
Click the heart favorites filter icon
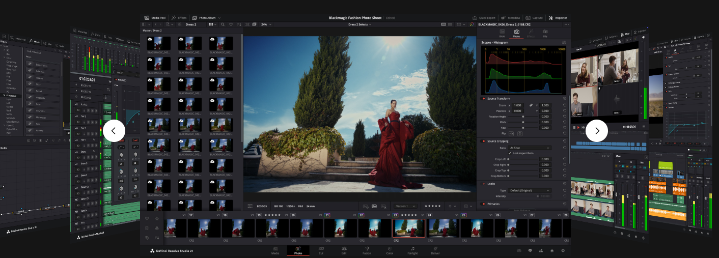[x=231, y=24]
